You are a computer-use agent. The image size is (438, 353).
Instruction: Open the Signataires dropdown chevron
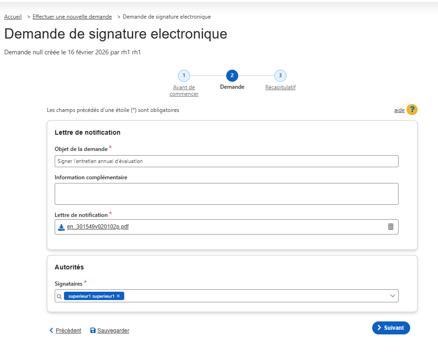[x=392, y=296]
